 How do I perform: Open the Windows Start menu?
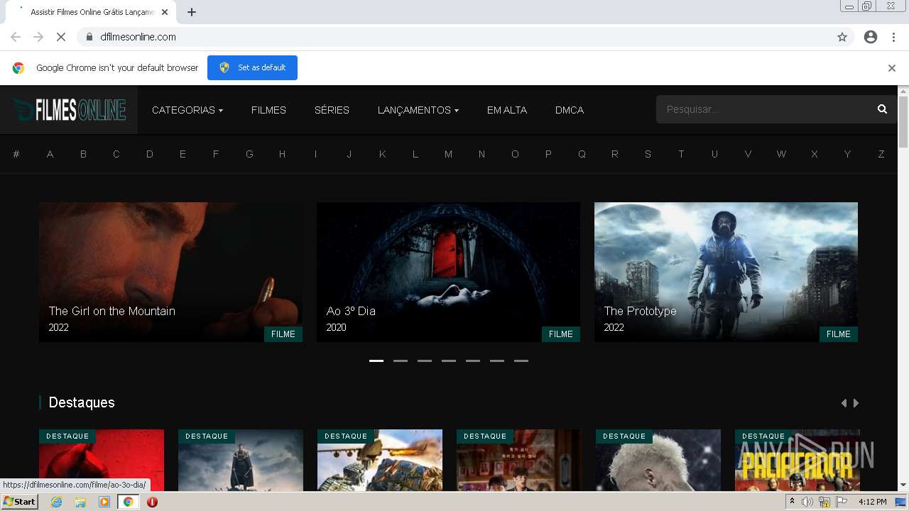click(19, 502)
